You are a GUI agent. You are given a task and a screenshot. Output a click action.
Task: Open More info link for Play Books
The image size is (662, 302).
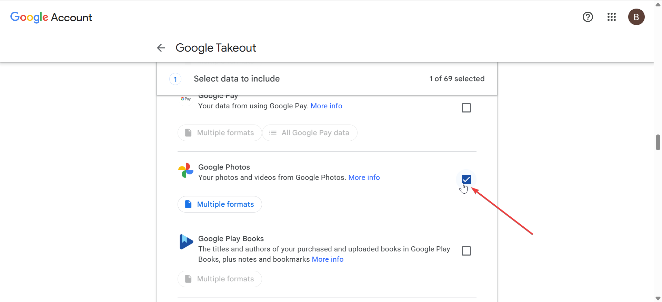click(x=328, y=259)
